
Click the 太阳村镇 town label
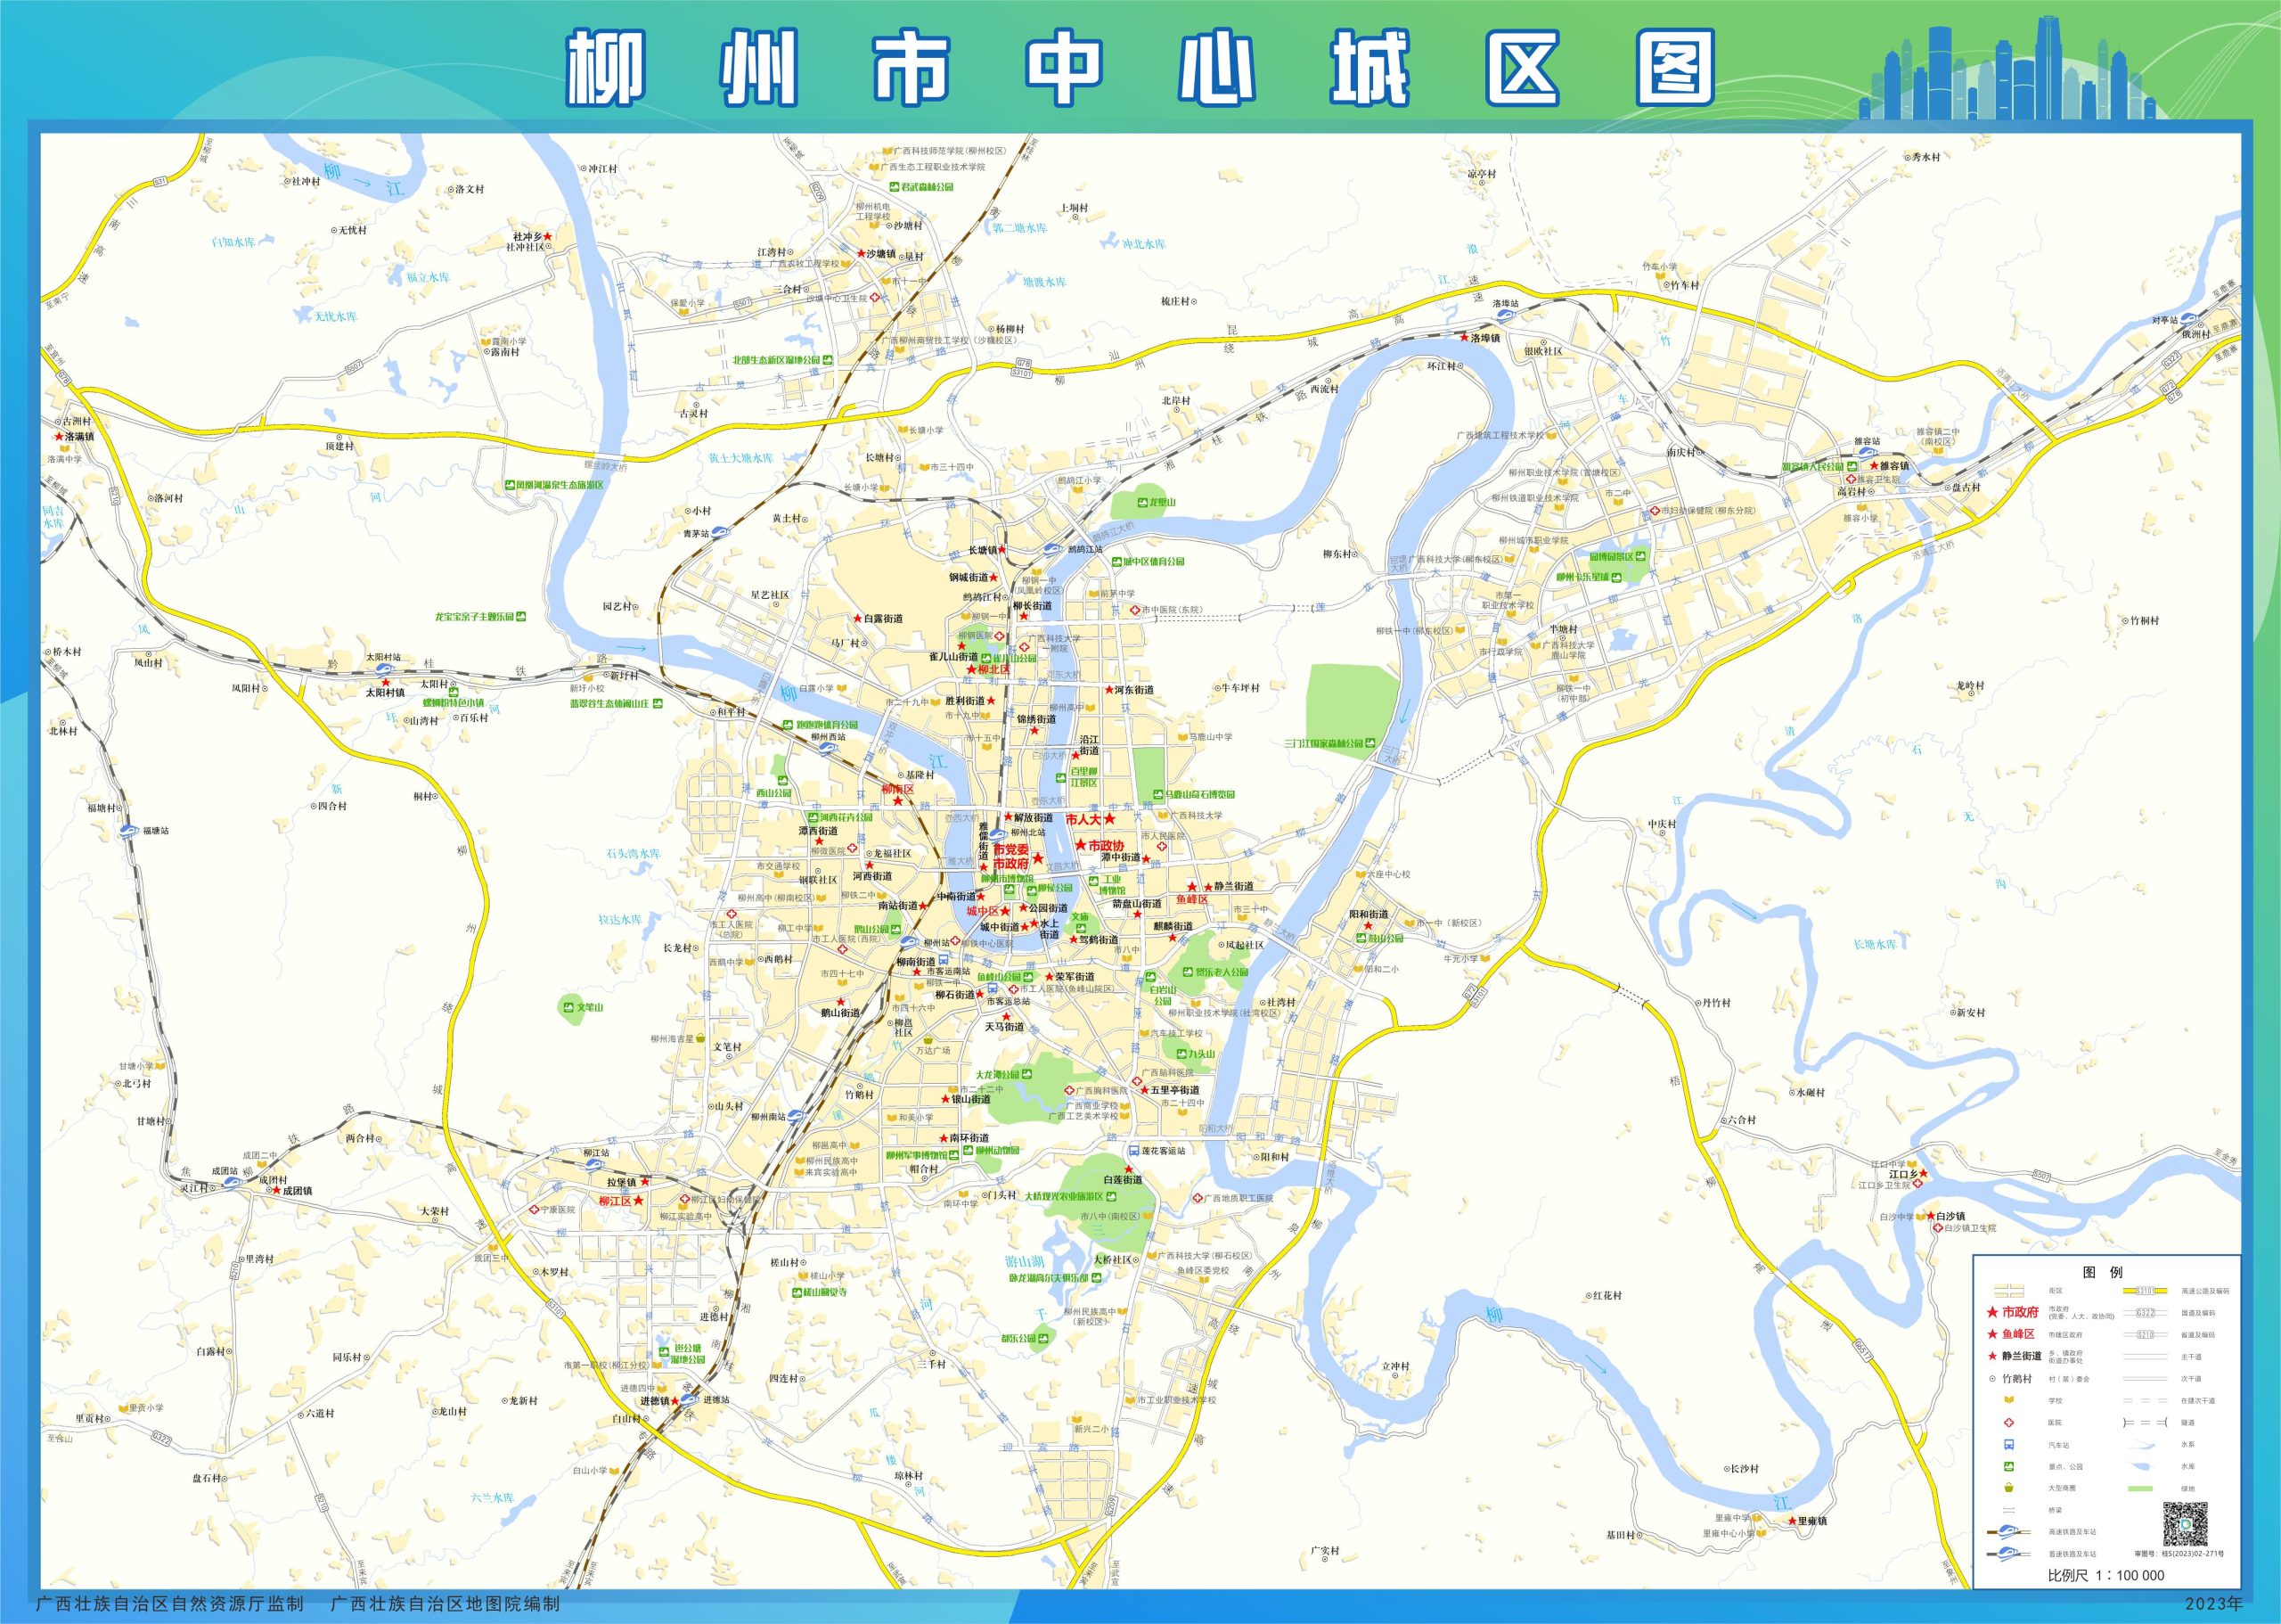tap(385, 692)
